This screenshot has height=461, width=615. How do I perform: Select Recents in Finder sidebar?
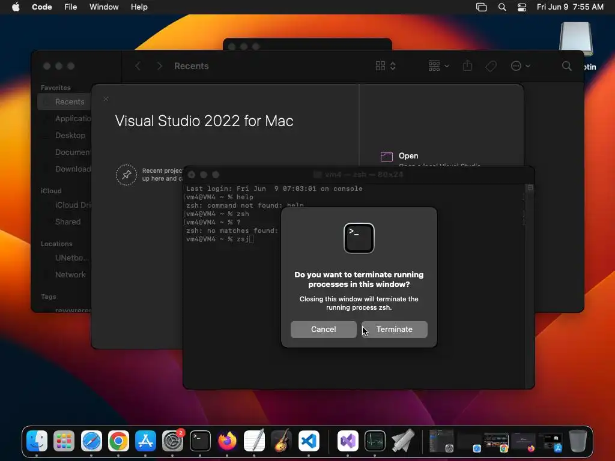(x=64, y=102)
